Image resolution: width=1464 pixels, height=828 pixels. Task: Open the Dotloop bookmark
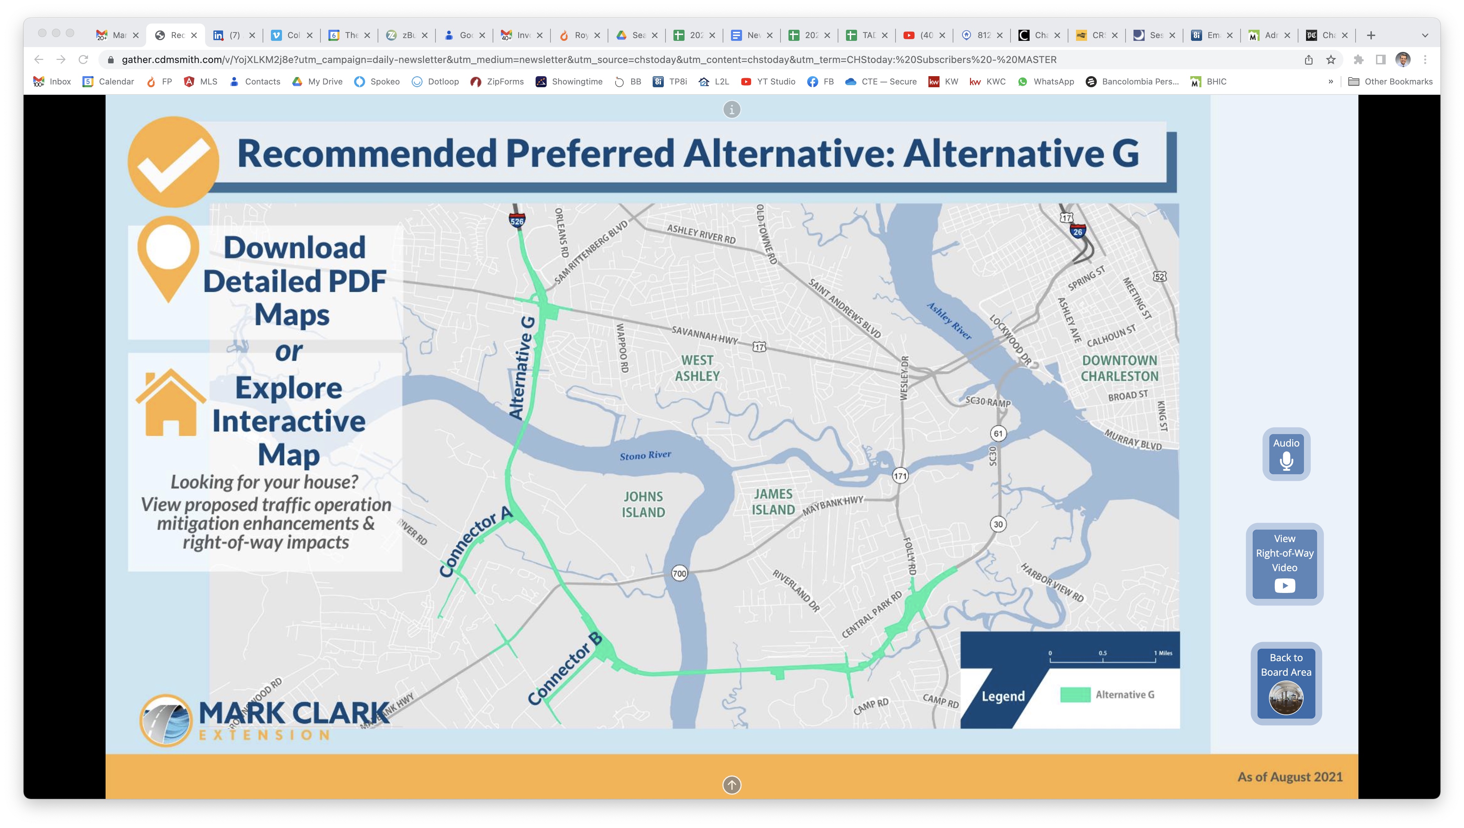point(435,82)
